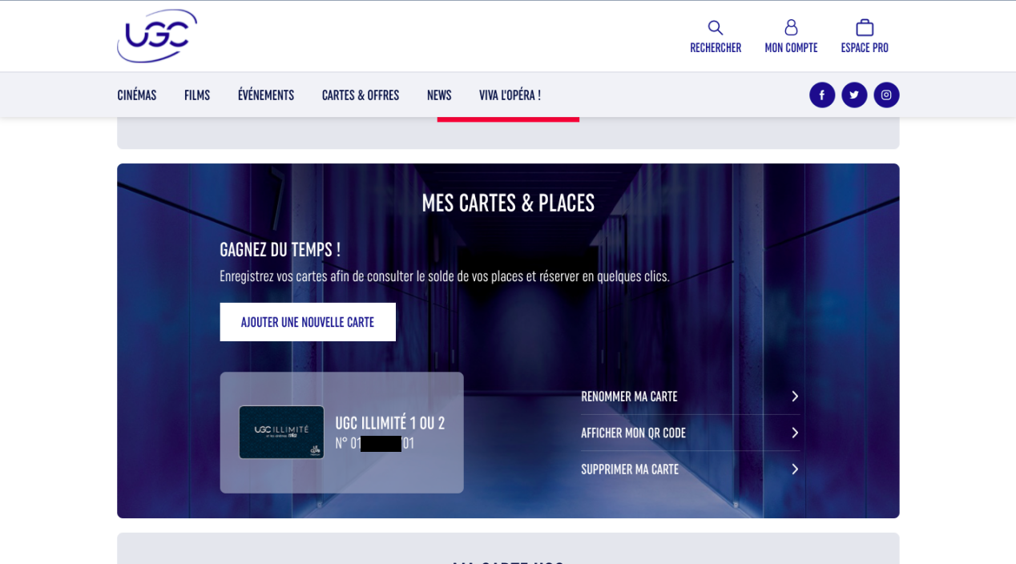Click the Mes Cartes & Places heading
The image size is (1016, 564).
[508, 203]
